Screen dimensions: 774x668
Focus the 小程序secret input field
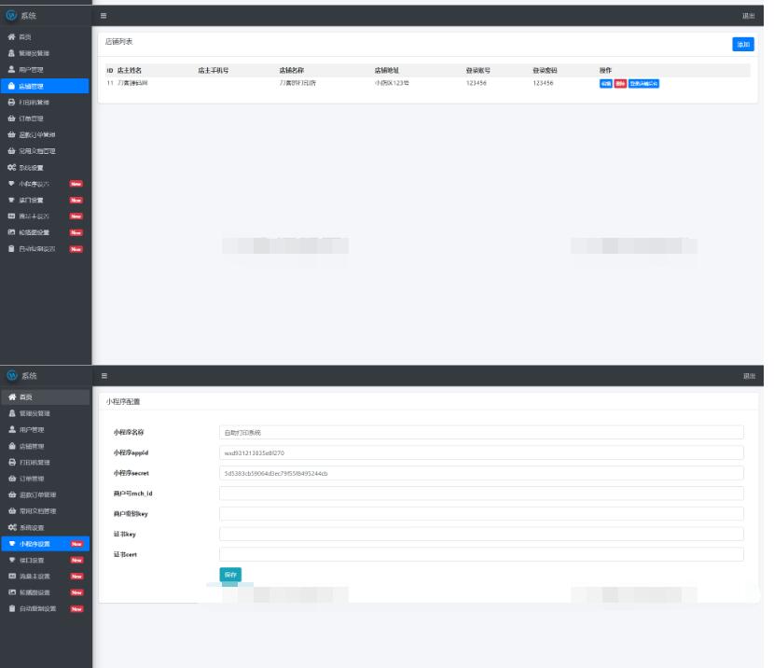(481, 473)
